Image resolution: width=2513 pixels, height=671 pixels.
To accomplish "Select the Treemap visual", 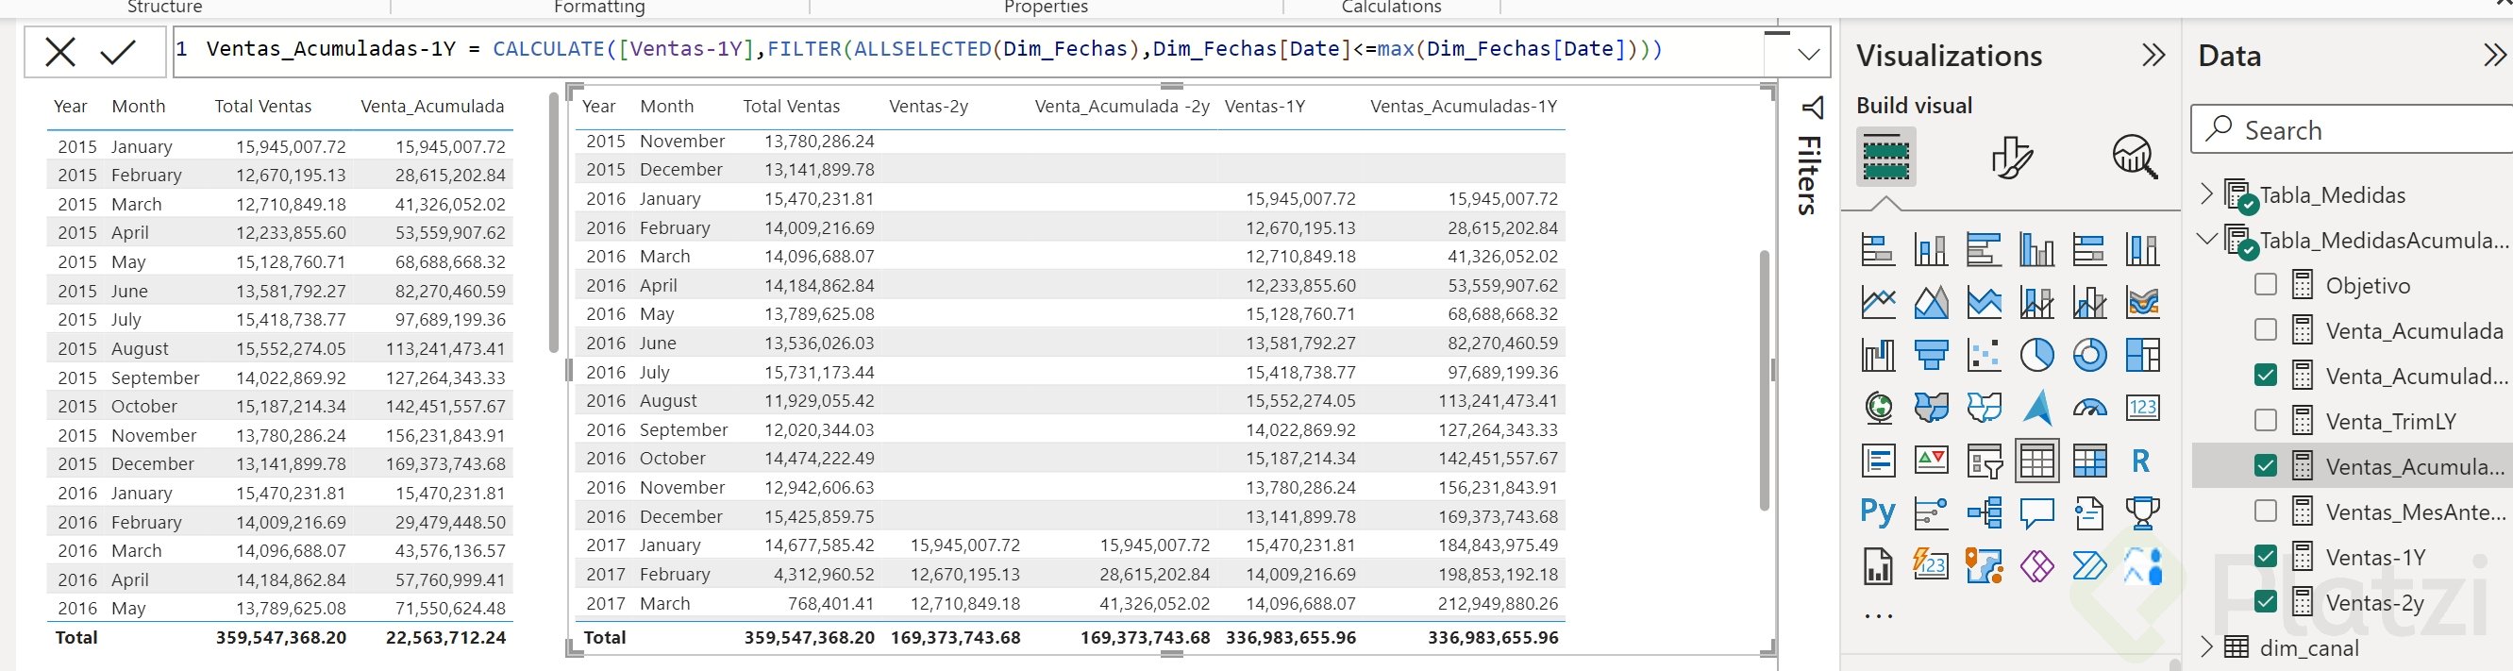I will click(2142, 355).
